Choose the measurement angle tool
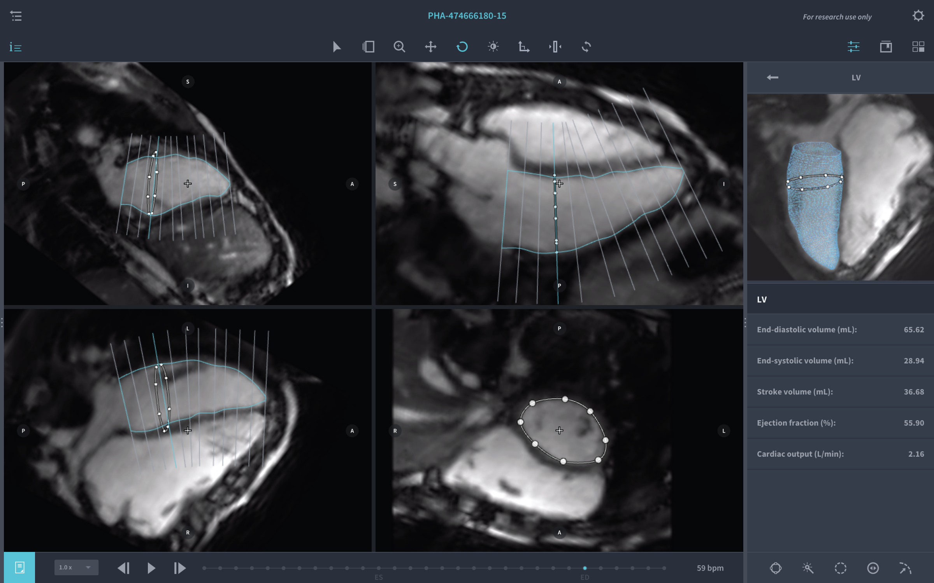The image size is (934, 583). 524,47
